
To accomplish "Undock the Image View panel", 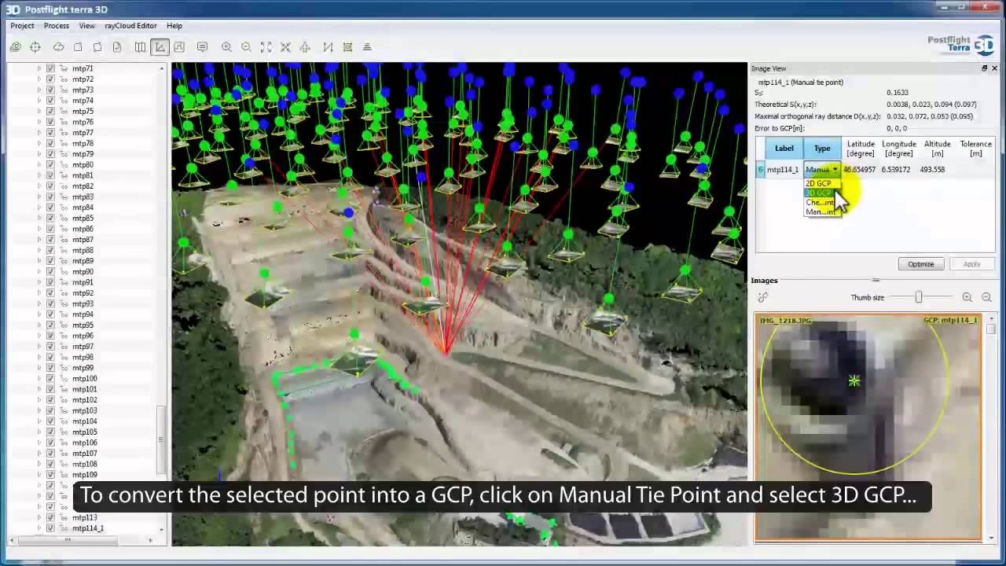I will (984, 68).
